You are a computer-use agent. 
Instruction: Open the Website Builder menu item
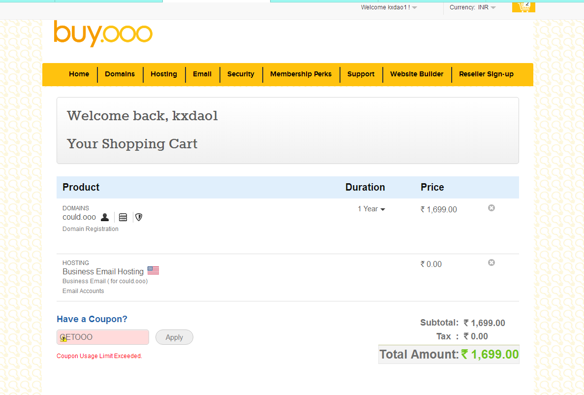[417, 74]
